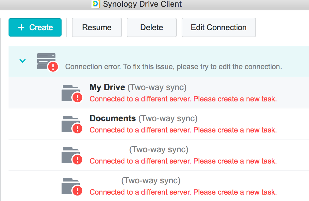The image size is (309, 201).
Task: Click the My Drive folder icon
Action: click(x=71, y=93)
